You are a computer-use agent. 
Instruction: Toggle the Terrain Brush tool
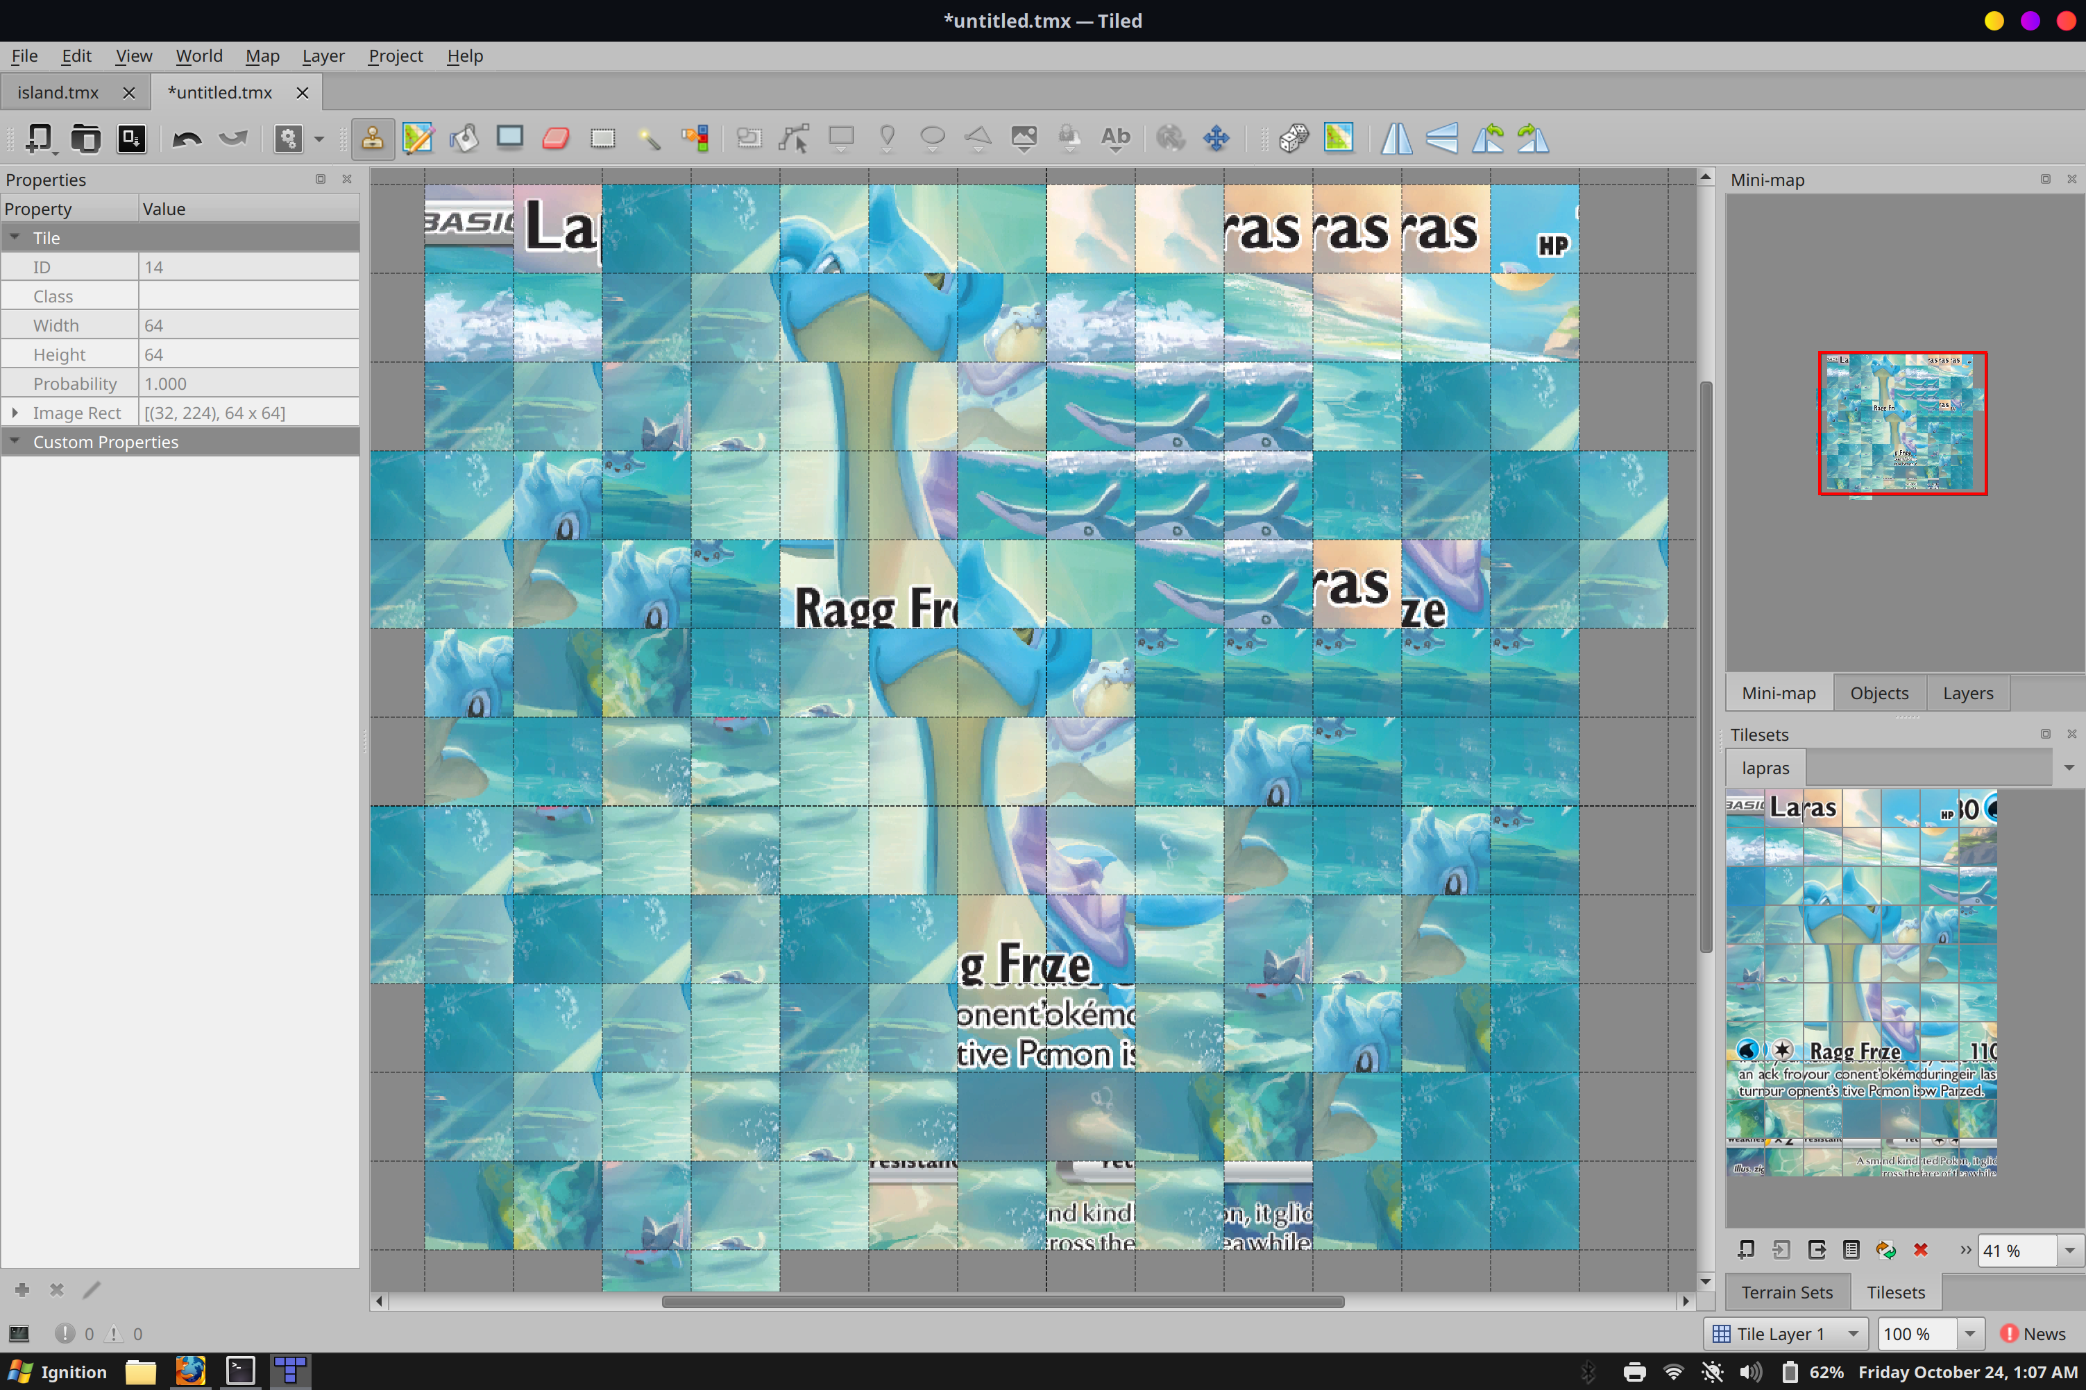coord(418,138)
